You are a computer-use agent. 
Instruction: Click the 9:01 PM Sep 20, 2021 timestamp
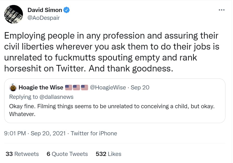(x=35, y=134)
